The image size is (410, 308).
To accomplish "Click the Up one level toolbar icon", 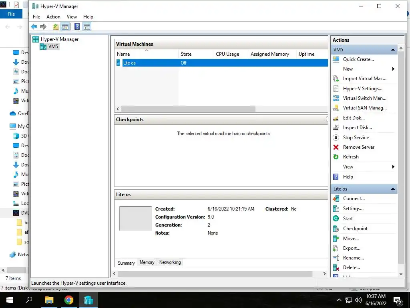I will (x=55, y=26).
